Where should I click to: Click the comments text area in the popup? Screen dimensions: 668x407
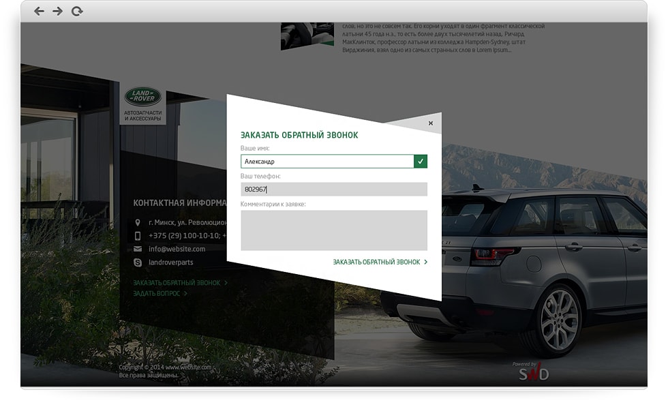click(334, 230)
